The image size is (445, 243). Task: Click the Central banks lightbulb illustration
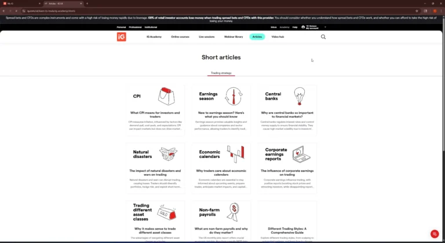(300, 97)
